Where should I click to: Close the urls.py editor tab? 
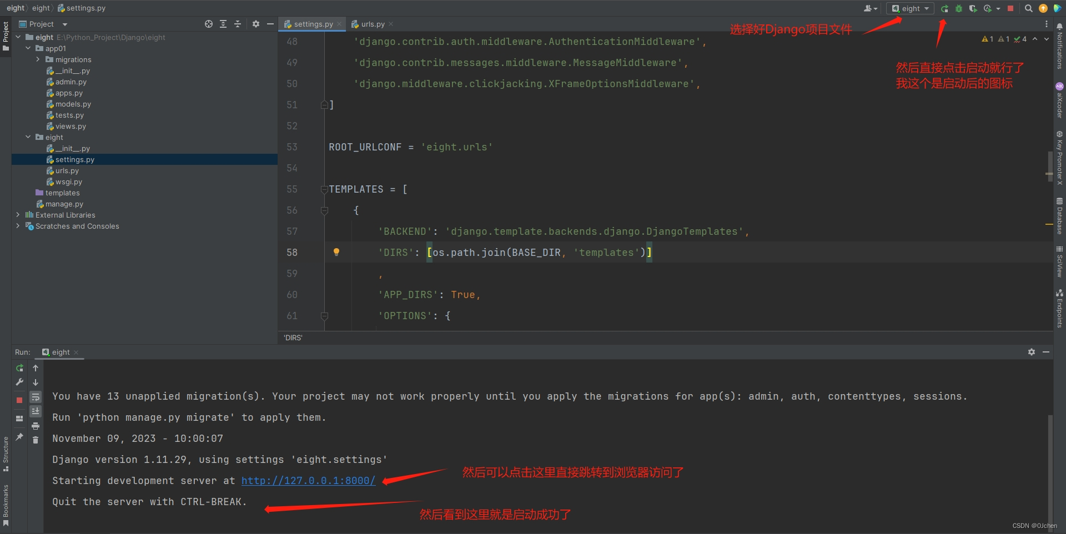click(x=391, y=24)
